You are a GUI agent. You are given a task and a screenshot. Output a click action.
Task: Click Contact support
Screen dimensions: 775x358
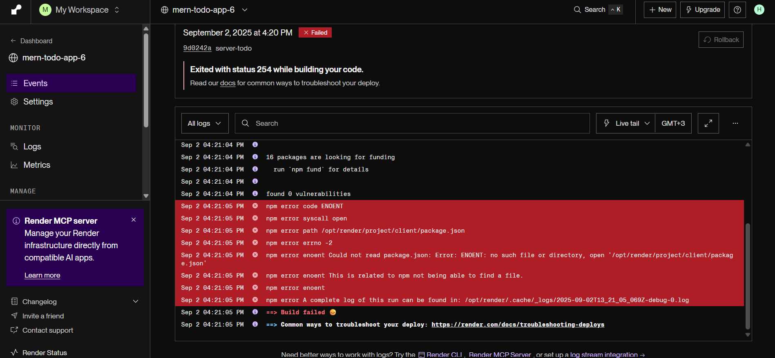pos(48,330)
